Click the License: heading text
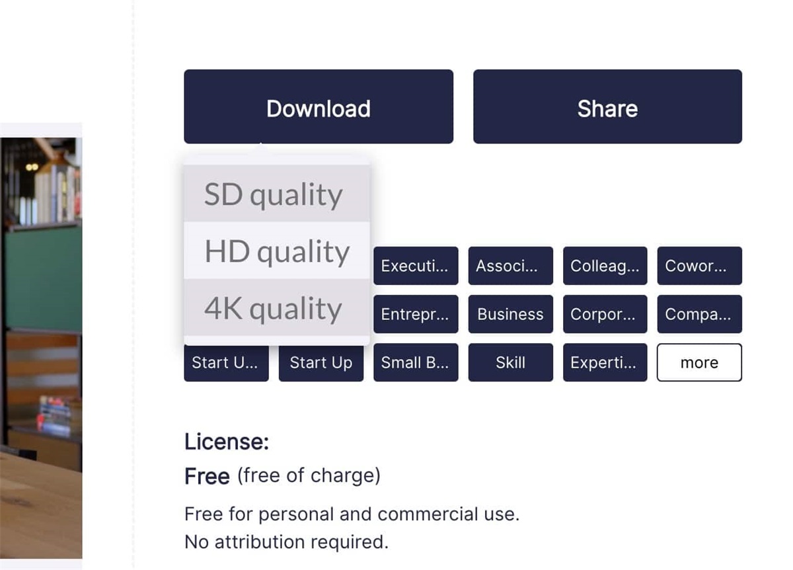Screen dimensions: 793x570 point(227,441)
